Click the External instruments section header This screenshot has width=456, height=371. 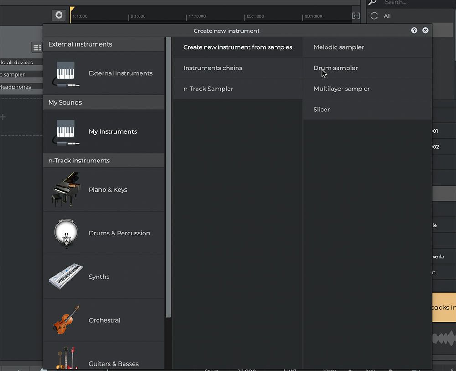tap(104, 44)
